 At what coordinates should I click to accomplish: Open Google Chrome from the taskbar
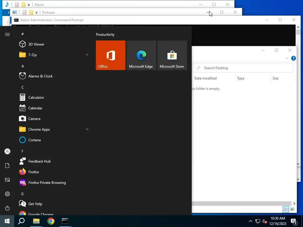(x=51, y=221)
